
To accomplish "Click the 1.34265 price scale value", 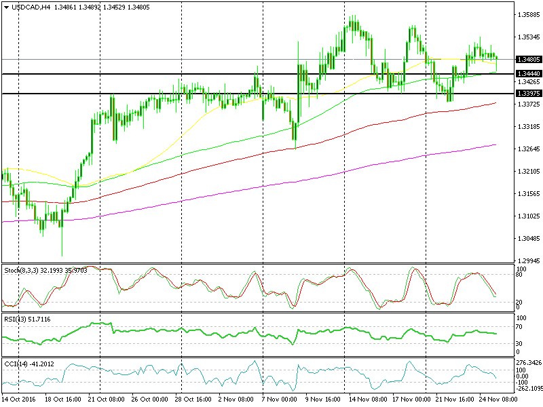I will pyautogui.click(x=529, y=82).
